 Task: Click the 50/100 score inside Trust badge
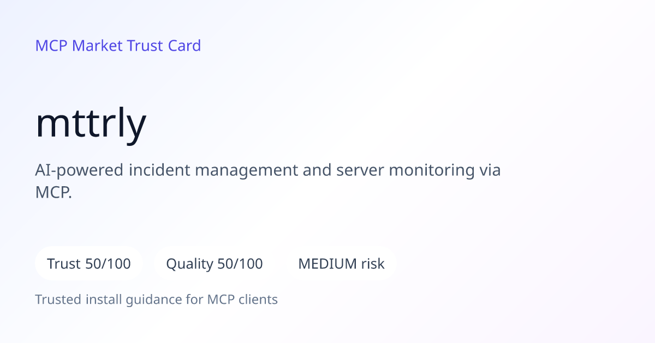click(x=108, y=264)
